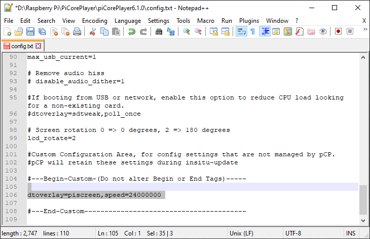Toggle file monitoring with the eye icon
This screenshot has width=370, height=239.
point(323,31)
